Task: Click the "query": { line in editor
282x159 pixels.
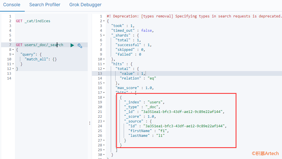Action: (x=31, y=54)
